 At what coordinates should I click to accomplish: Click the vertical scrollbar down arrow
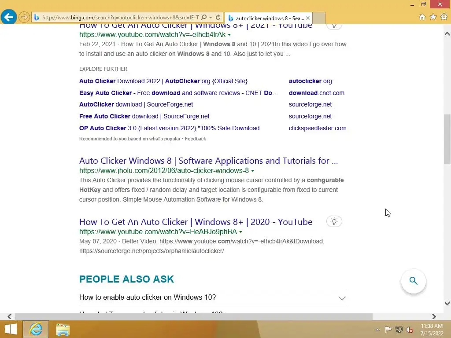(447, 303)
